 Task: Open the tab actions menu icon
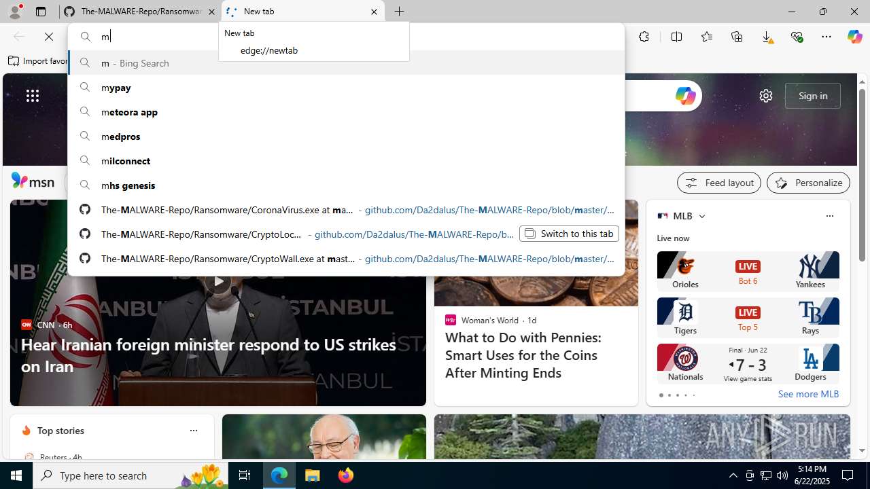[41, 12]
